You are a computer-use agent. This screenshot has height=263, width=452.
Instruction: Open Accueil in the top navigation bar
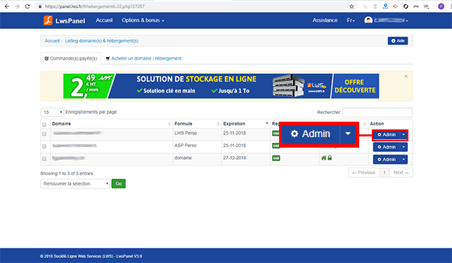(x=104, y=20)
